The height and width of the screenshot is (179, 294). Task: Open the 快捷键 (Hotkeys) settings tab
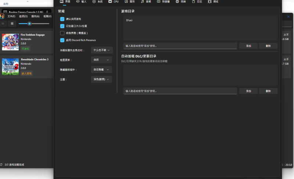coord(163,2)
